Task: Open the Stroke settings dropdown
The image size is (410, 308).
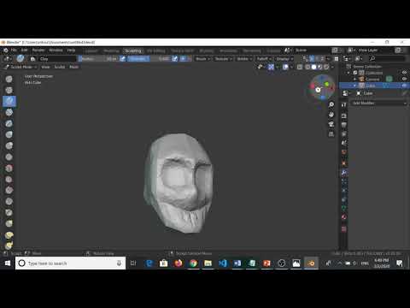Action: coord(244,59)
